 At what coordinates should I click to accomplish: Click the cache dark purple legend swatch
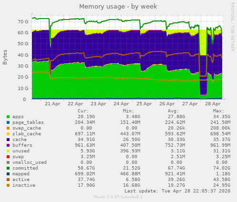8,140
